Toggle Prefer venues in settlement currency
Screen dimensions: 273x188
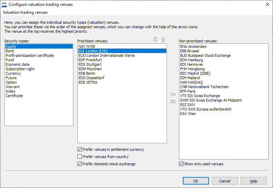click(x=80, y=149)
